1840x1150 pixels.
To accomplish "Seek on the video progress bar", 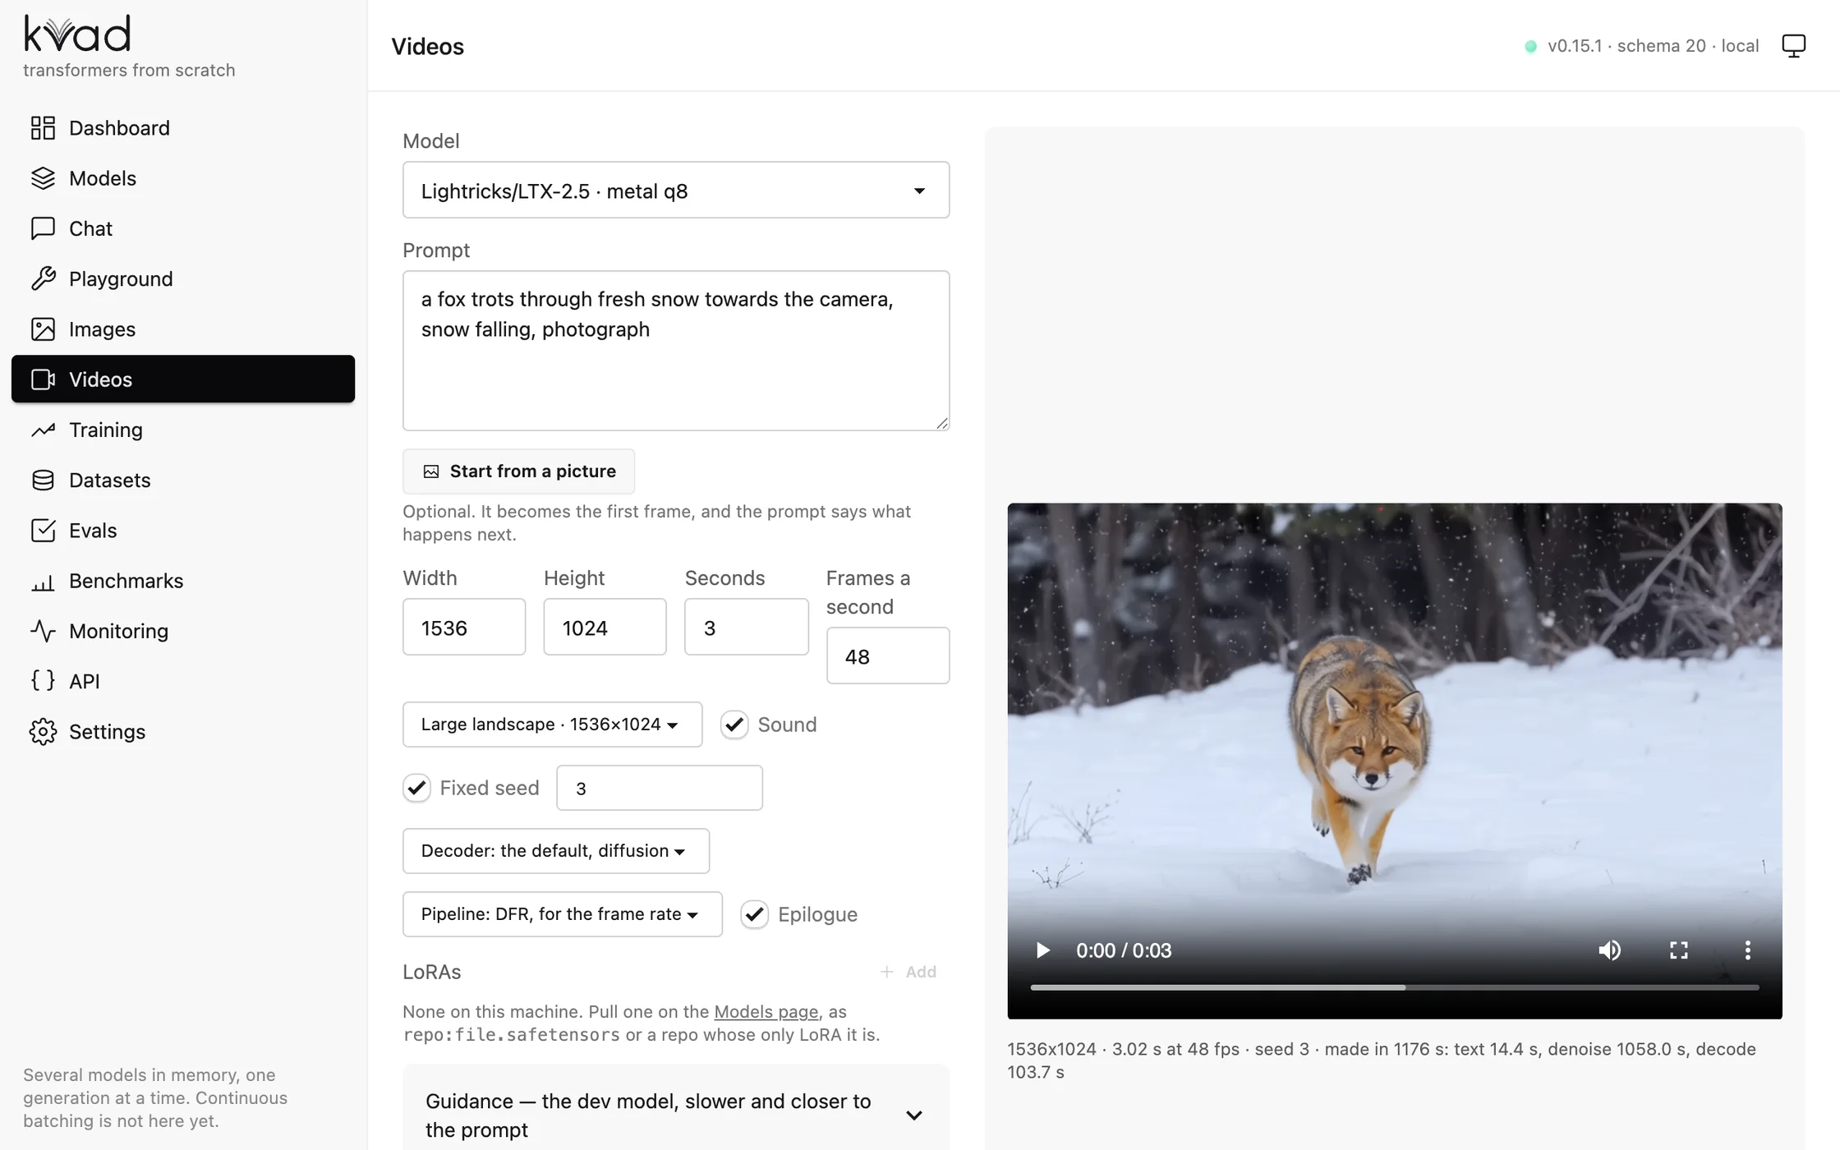I will (1395, 987).
